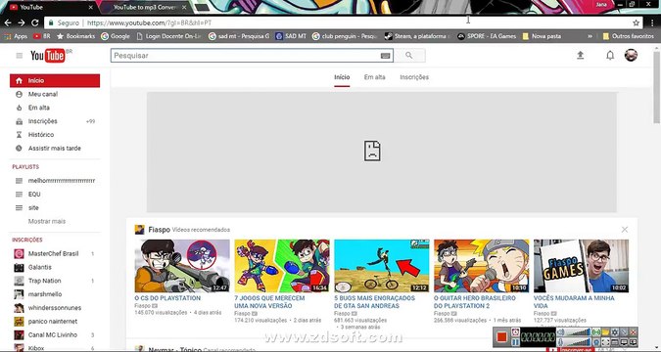
Task: Open the Apps bookmarks shortcut
Action: pyautogui.click(x=16, y=36)
